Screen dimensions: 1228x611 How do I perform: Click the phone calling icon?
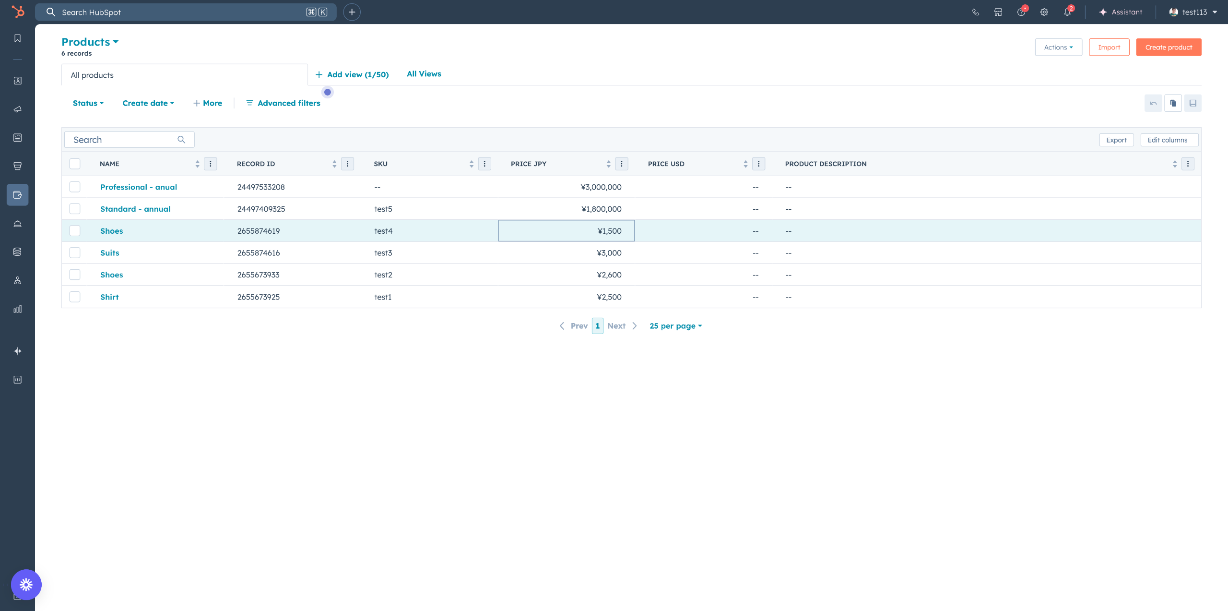click(976, 12)
